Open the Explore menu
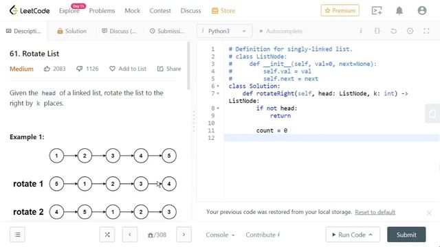The width and height of the screenshot is (440, 247). (x=69, y=11)
